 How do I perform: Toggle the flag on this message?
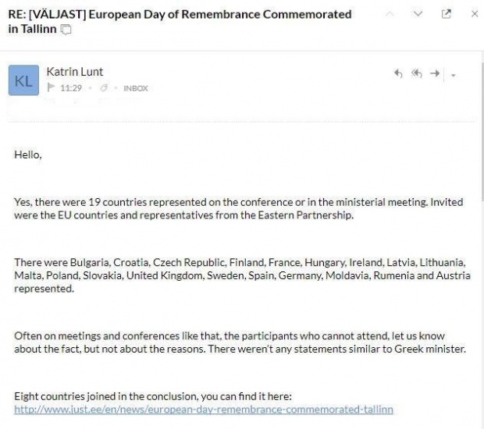(x=52, y=88)
